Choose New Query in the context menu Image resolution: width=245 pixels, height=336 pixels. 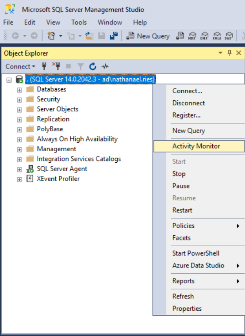(x=199, y=131)
